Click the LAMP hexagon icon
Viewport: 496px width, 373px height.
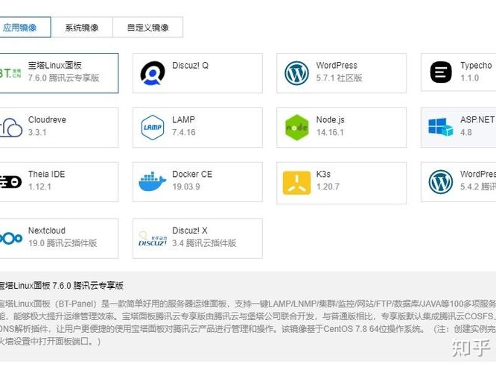[x=153, y=128]
